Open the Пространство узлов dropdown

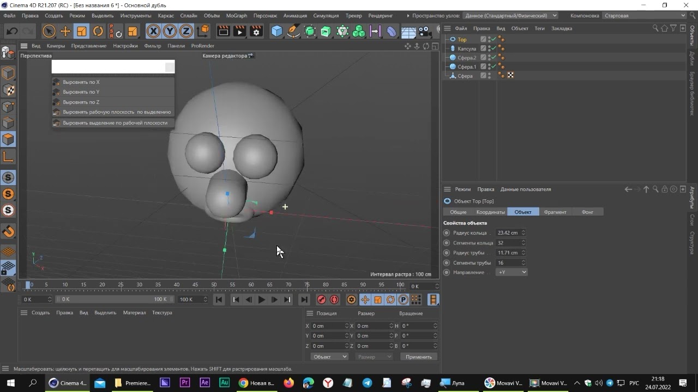point(510,16)
